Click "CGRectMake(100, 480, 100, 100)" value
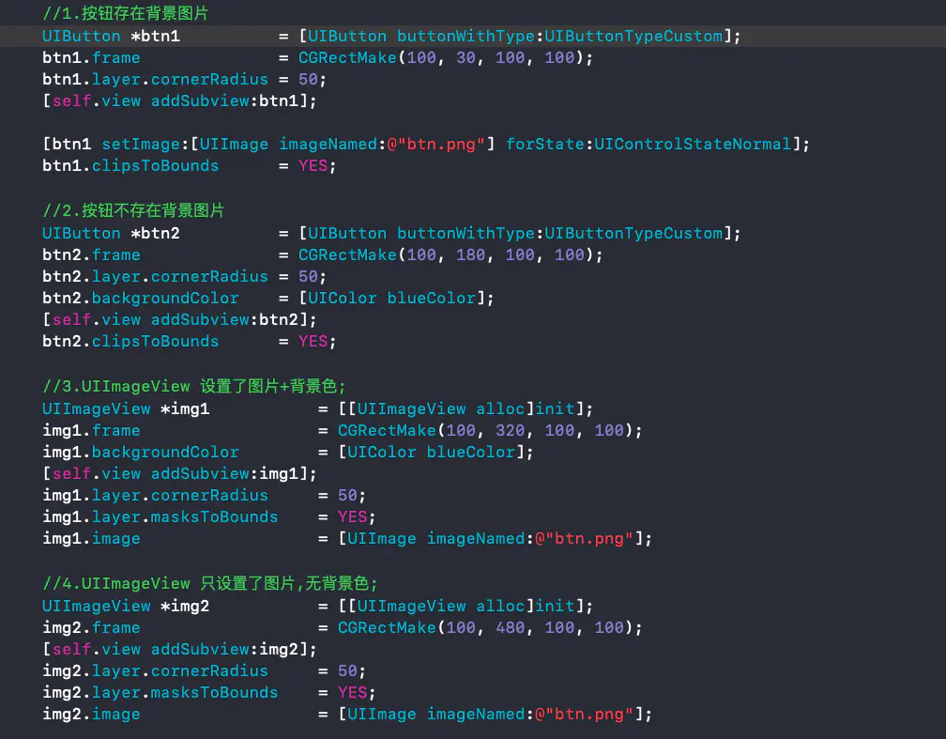 [485, 628]
